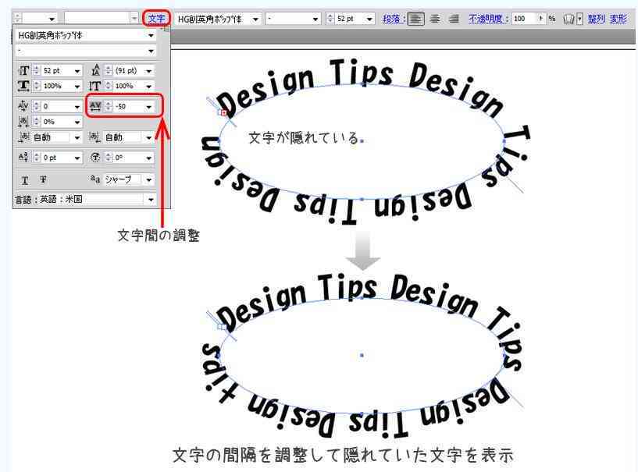Click the horizontal scale field showing 100%

56,86
